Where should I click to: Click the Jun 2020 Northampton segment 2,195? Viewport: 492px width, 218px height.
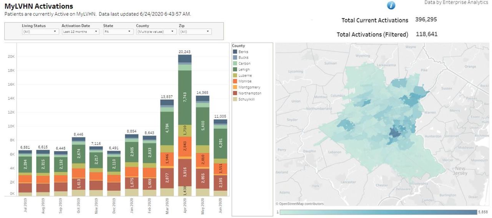[220, 183]
